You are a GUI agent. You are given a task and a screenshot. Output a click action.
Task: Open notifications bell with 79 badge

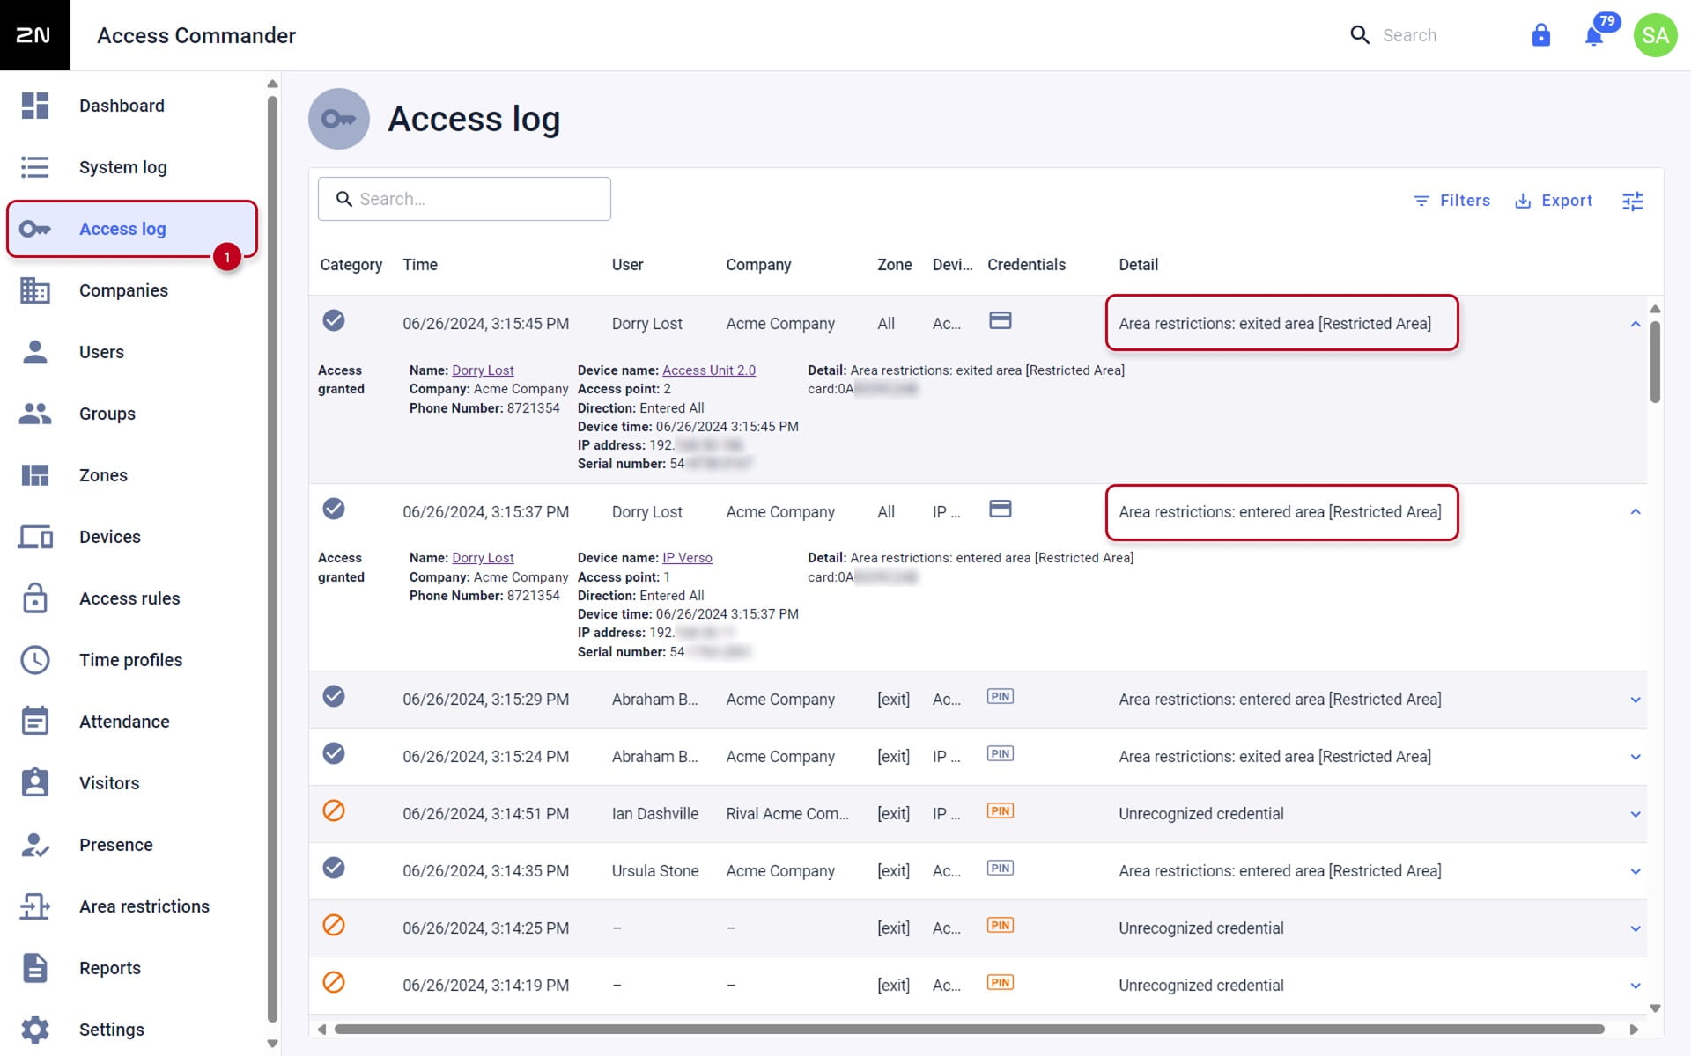click(1594, 35)
